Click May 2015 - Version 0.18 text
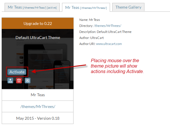The image size is (170, 126). coord(38,118)
